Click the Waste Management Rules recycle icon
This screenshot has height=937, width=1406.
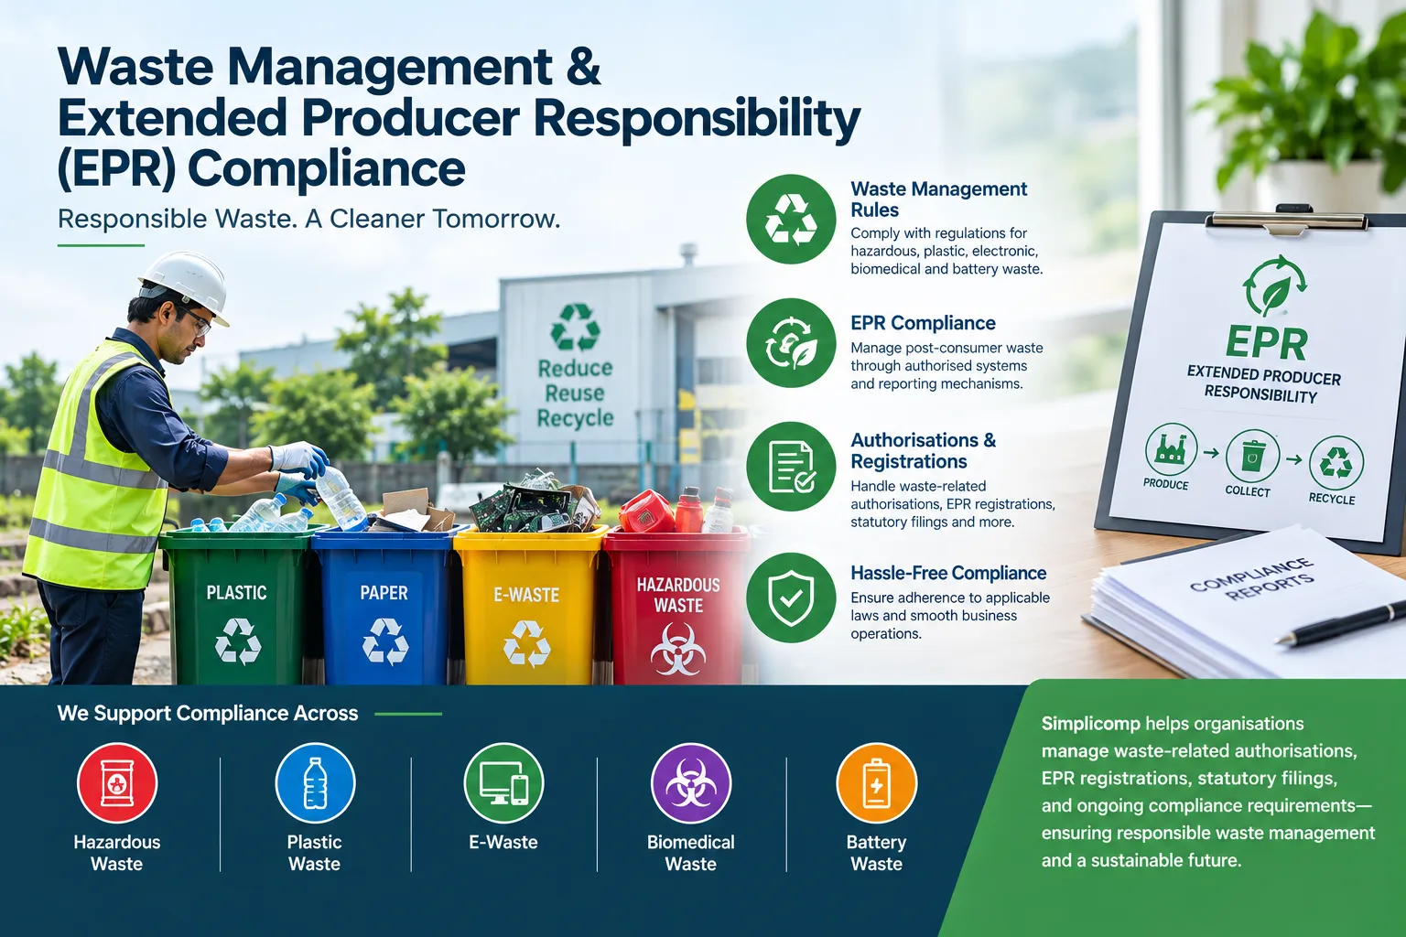click(x=791, y=220)
